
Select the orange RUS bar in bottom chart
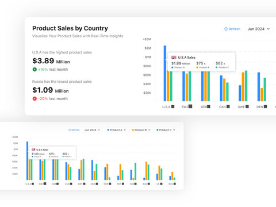(x=172, y=176)
